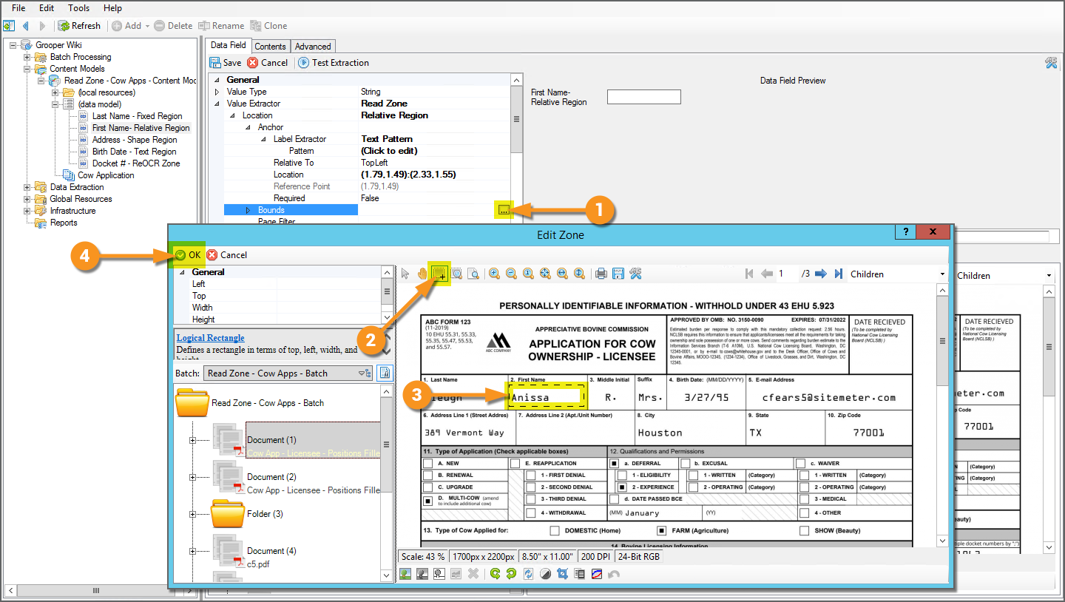Click the invert image half-circle icon
This screenshot has height=602, width=1065.
(545, 574)
